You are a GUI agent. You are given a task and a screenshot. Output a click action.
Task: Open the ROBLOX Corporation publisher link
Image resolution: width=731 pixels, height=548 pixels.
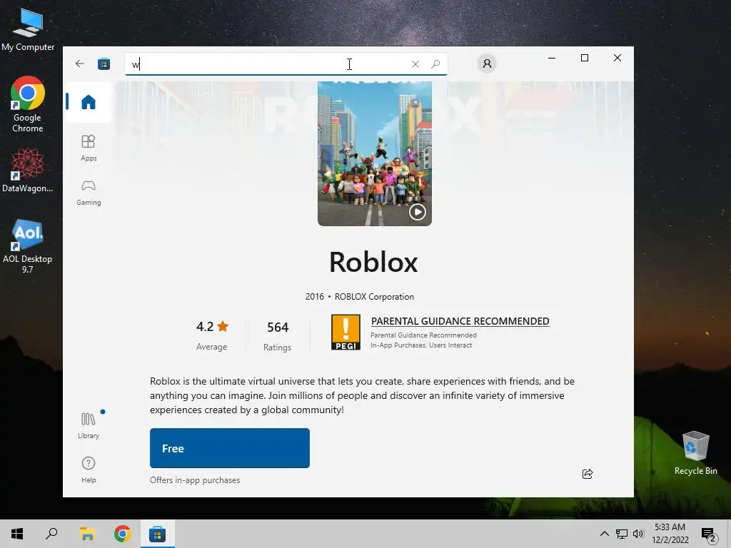374,297
